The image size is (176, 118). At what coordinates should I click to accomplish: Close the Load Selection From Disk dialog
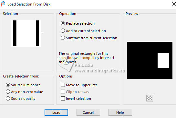click(x=174, y=4)
